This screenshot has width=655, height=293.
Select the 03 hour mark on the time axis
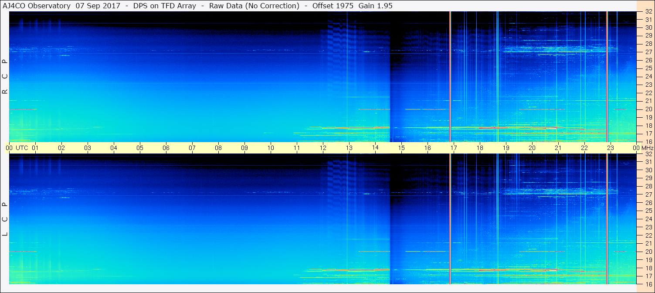click(x=88, y=148)
